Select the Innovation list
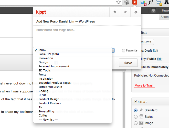 tap(72, 58)
